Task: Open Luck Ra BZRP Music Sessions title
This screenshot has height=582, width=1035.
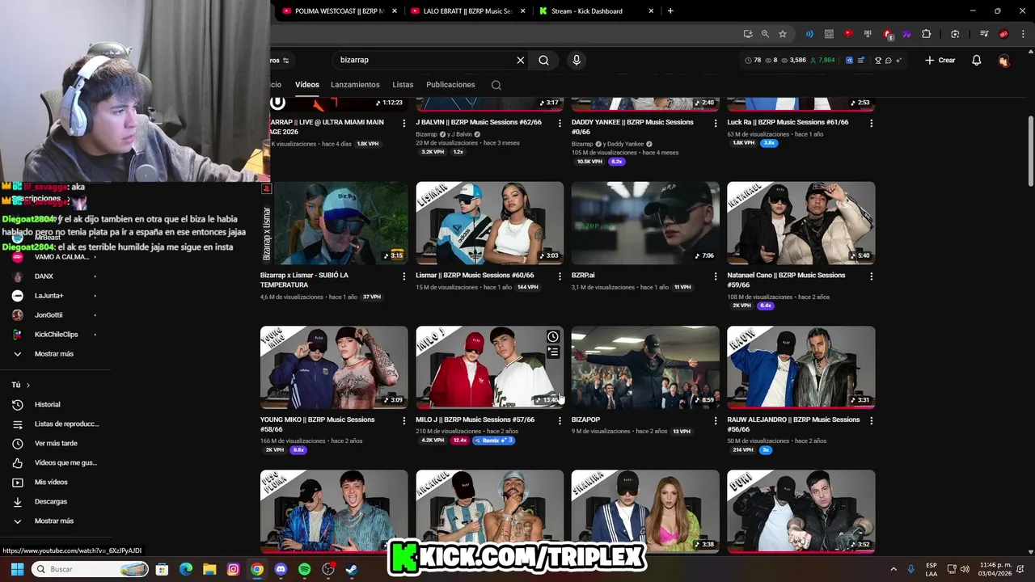Action: [788, 122]
